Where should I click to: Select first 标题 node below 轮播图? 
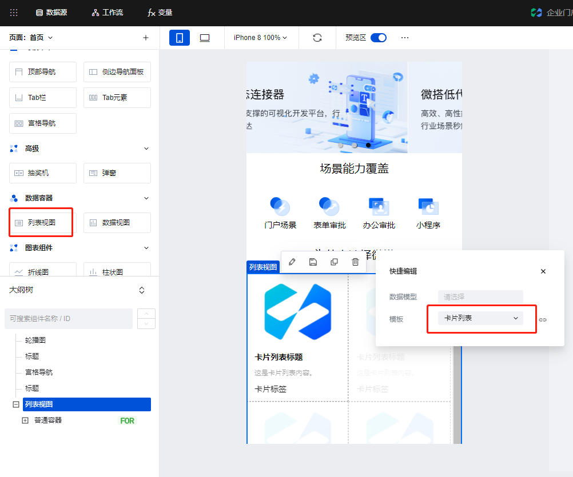[x=32, y=356]
